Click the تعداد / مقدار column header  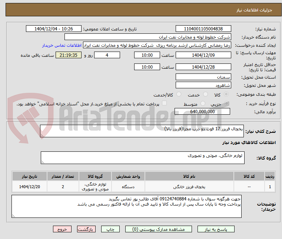(x=63, y=176)
